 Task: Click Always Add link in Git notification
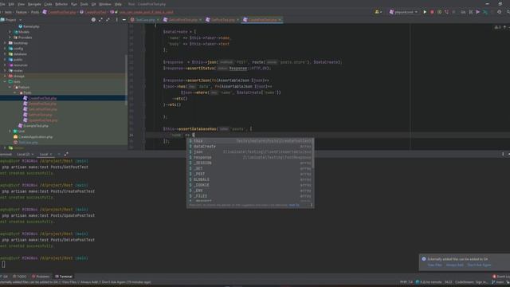(455, 265)
